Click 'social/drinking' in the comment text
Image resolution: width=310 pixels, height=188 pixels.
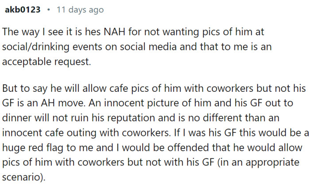[35, 47]
